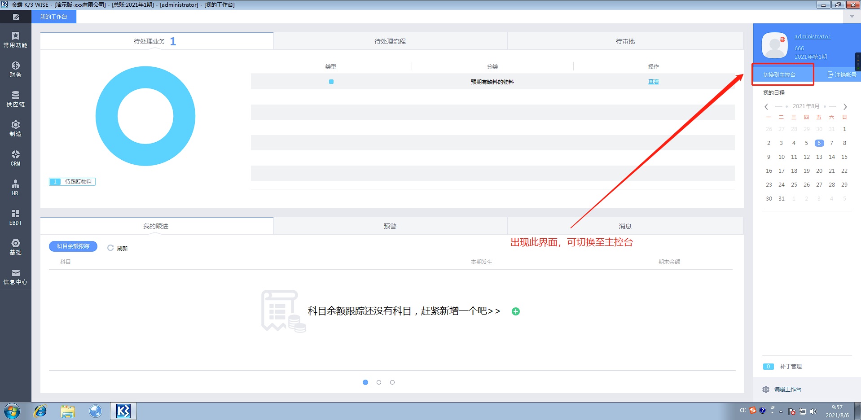Click the administrator avatar picture

[775, 45]
